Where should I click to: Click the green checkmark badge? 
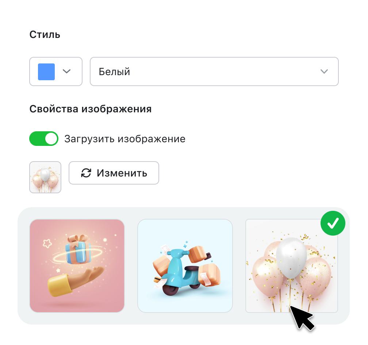333,223
